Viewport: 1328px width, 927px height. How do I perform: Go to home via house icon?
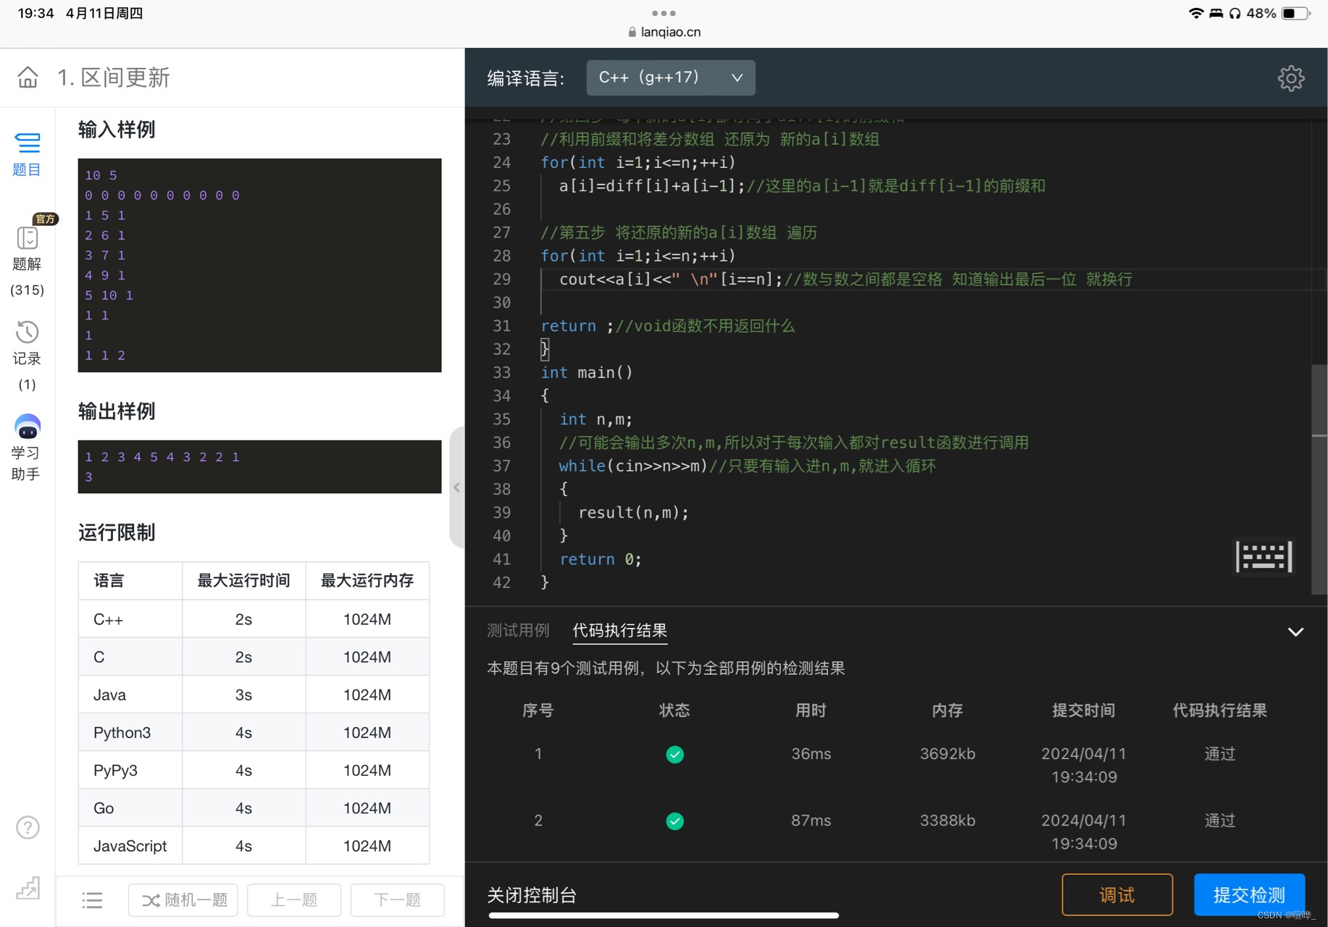click(x=28, y=77)
